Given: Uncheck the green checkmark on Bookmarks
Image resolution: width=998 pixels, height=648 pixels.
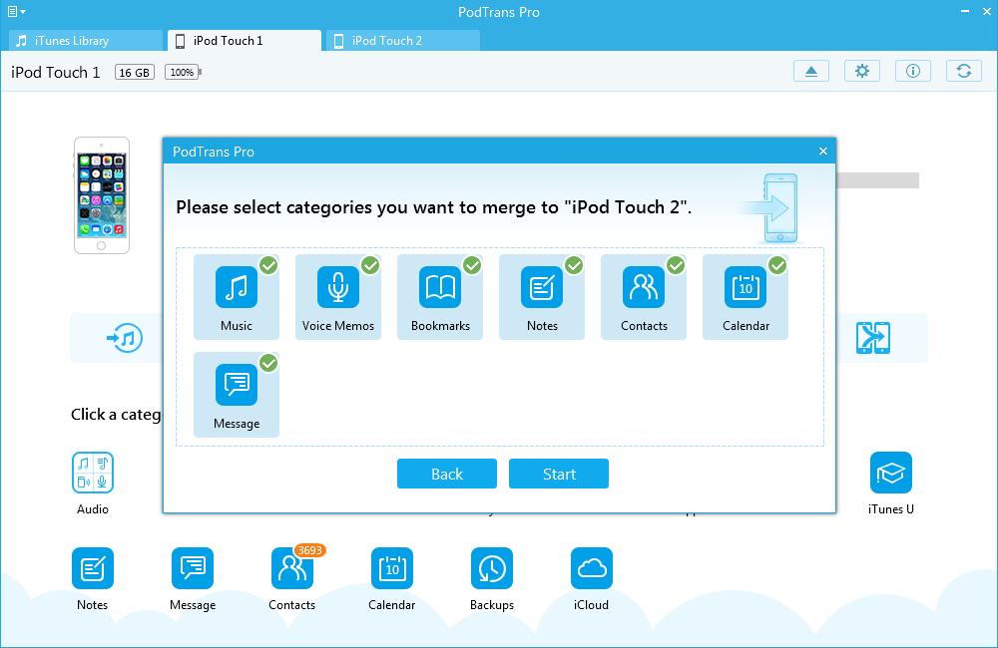Looking at the screenshot, I should click(x=472, y=265).
